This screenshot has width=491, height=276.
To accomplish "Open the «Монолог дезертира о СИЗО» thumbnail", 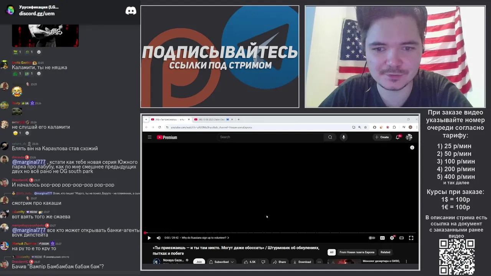I will pos(344,262).
